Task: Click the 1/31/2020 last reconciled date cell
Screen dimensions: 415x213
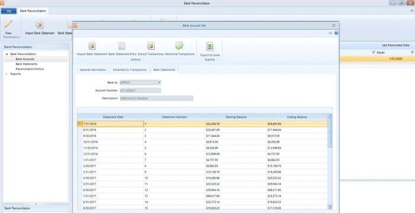Action: point(395,59)
